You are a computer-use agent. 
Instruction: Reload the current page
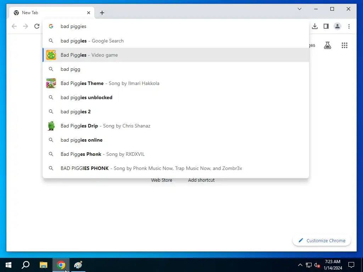pyautogui.click(x=37, y=26)
